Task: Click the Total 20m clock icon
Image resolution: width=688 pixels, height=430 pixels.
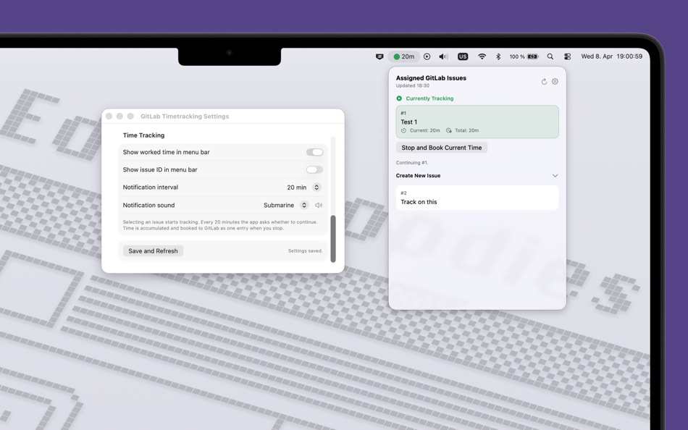Action: pyautogui.click(x=448, y=130)
